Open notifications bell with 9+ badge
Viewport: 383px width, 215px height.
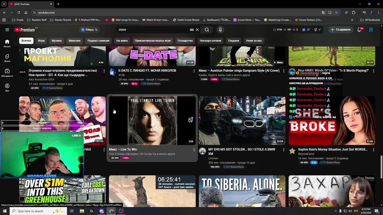360,30
